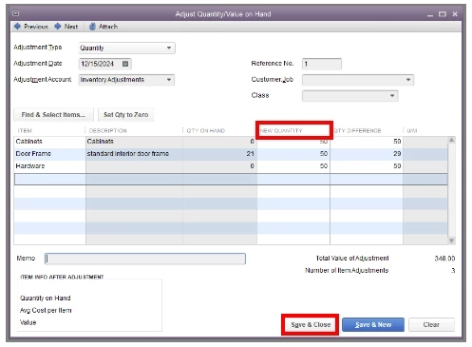The height and width of the screenshot is (347, 472).
Task: Go to the Previous adjustment arrow
Action: pyautogui.click(x=17, y=27)
